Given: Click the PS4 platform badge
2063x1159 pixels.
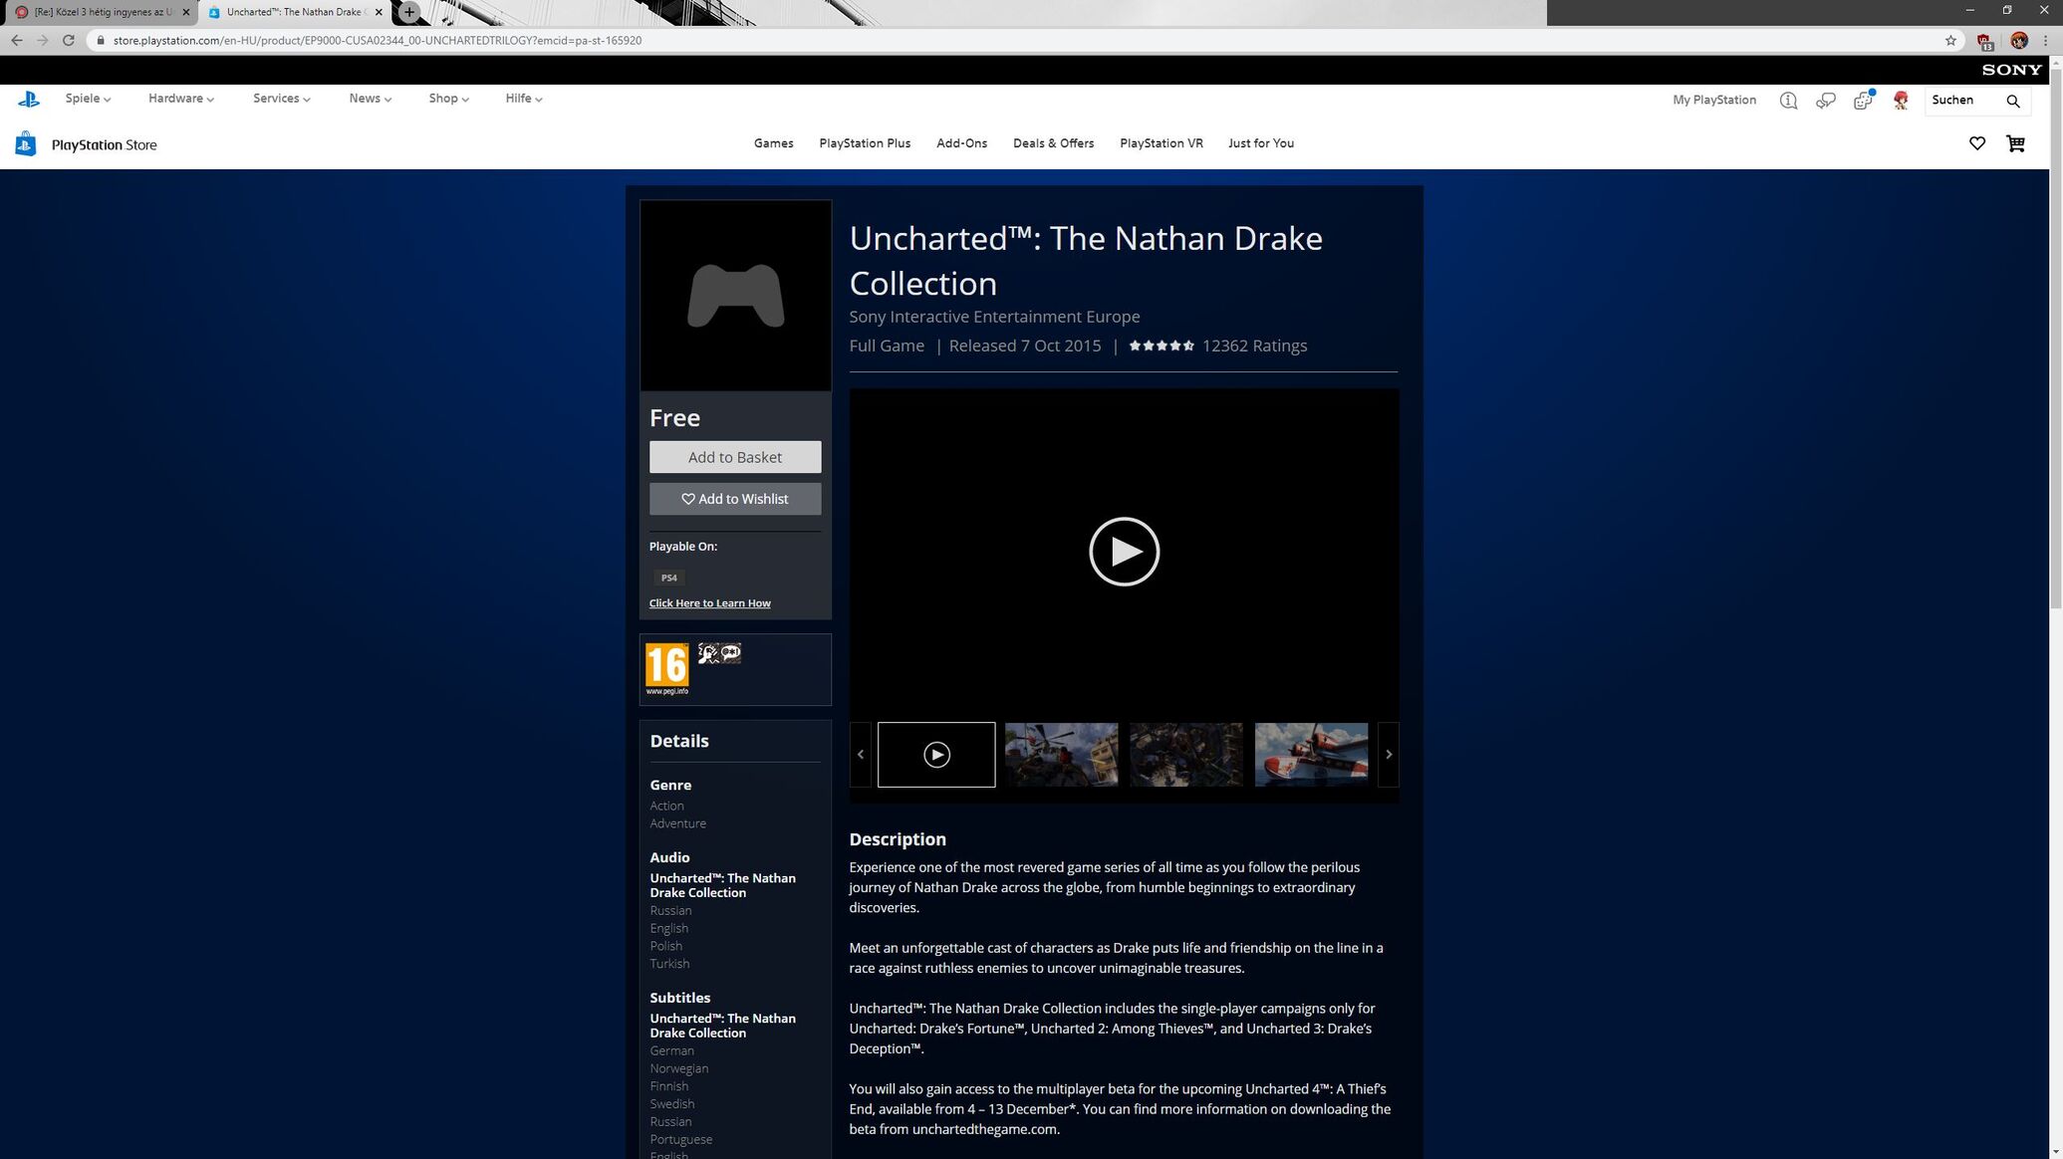Looking at the screenshot, I should (668, 578).
